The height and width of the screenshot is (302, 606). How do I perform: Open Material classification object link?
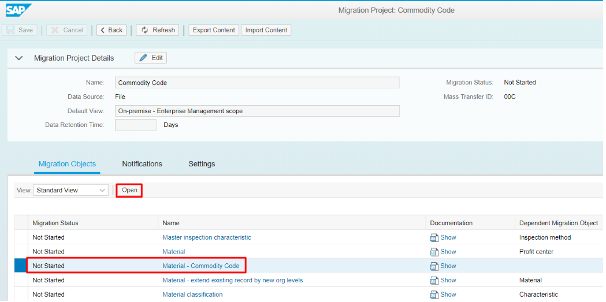(x=192, y=294)
